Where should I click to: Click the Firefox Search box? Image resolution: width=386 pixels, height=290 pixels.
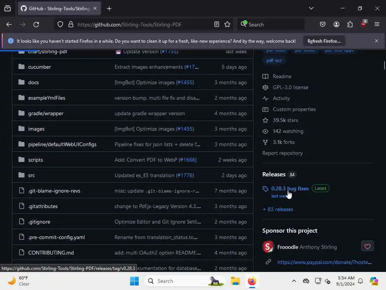click(271, 25)
